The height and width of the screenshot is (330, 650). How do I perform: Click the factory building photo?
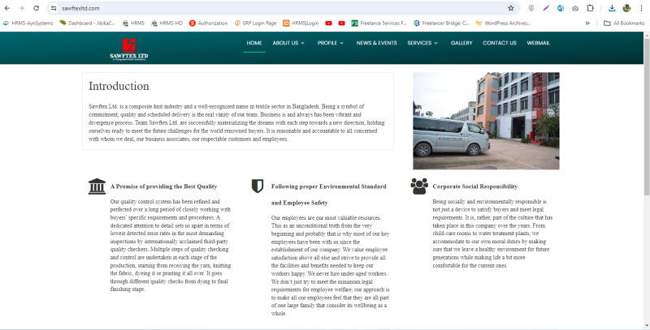[x=486, y=121]
